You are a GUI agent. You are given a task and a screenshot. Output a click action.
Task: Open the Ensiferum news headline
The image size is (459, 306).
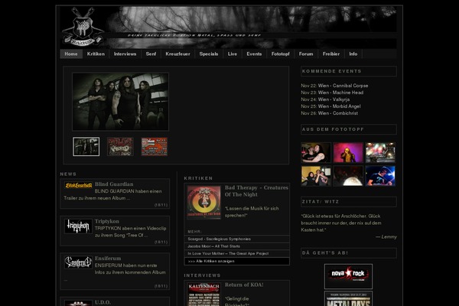[108, 259]
